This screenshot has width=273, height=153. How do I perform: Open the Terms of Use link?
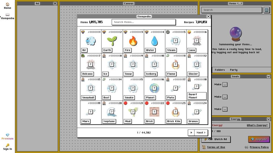pyautogui.click(x=216, y=147)
